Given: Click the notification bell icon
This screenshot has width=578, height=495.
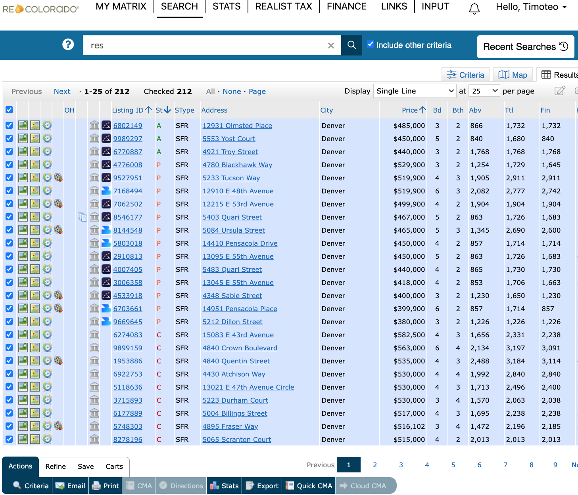Looking at the screenshot, I should coord(474,8).
